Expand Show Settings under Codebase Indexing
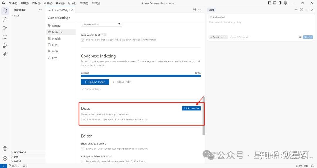Image resolution: width=317 pixels, height=168 pixels. pyautogui.click(x=91, y=89)
